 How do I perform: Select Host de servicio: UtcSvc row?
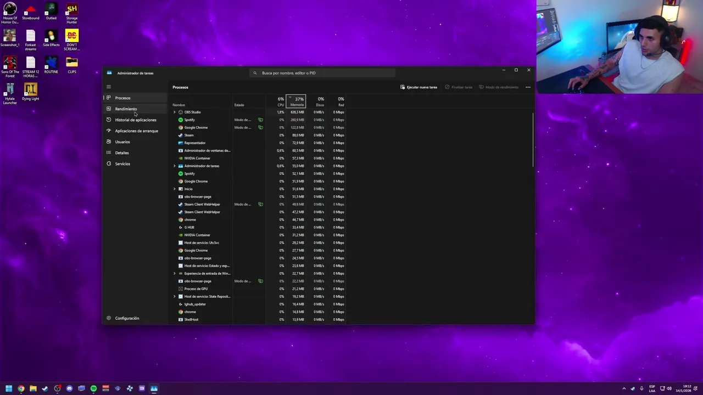coord(259,242)
